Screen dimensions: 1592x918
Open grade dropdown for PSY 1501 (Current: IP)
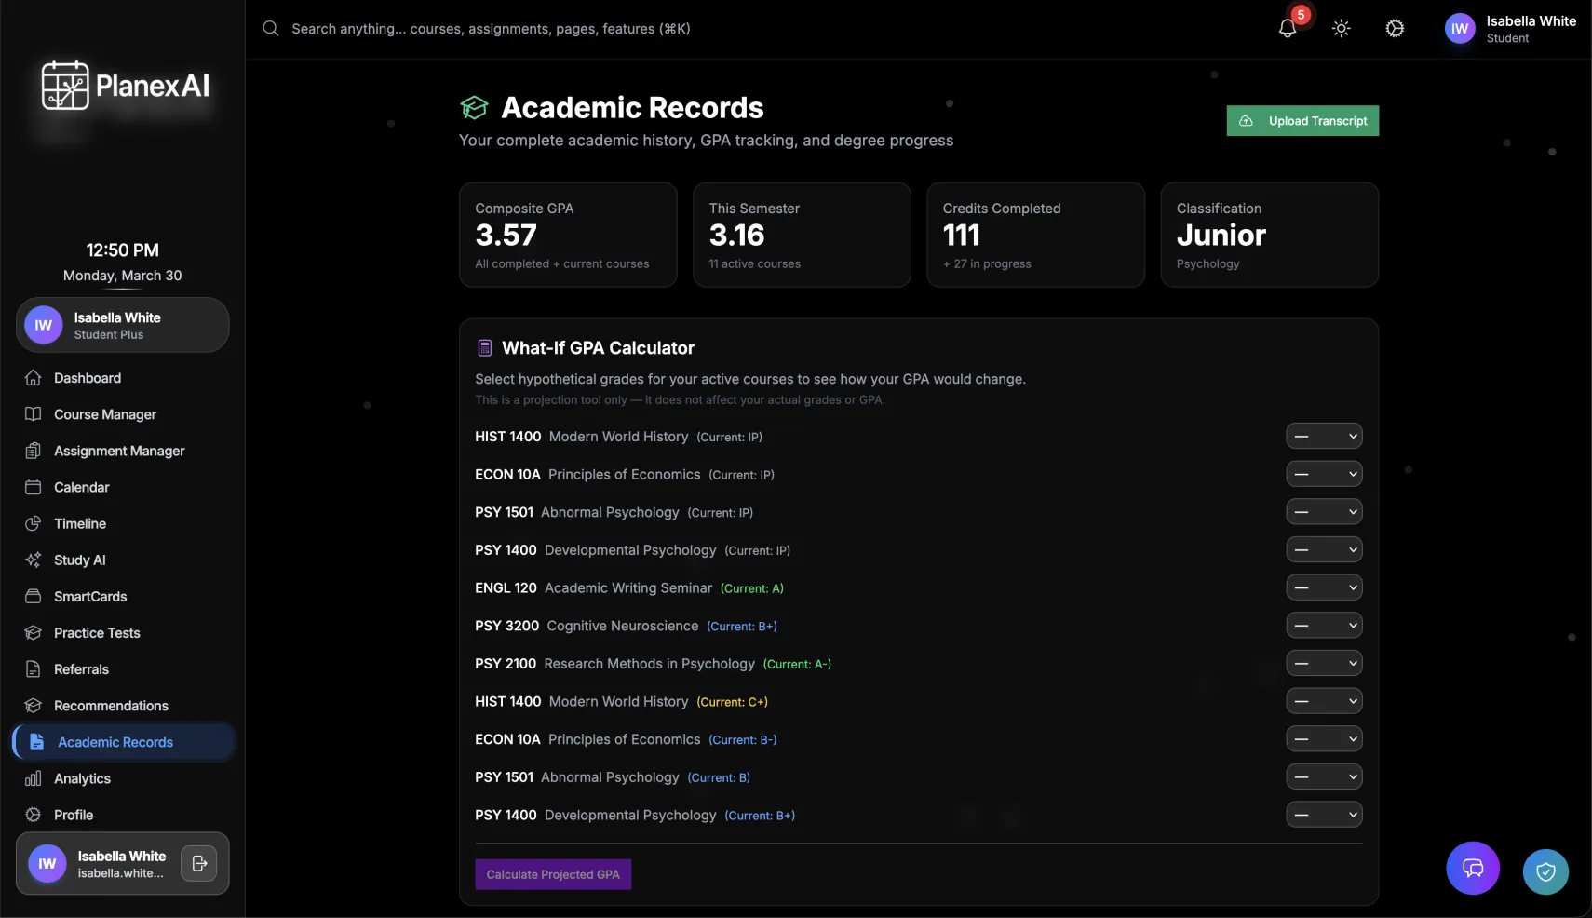tap(1324, 512)
